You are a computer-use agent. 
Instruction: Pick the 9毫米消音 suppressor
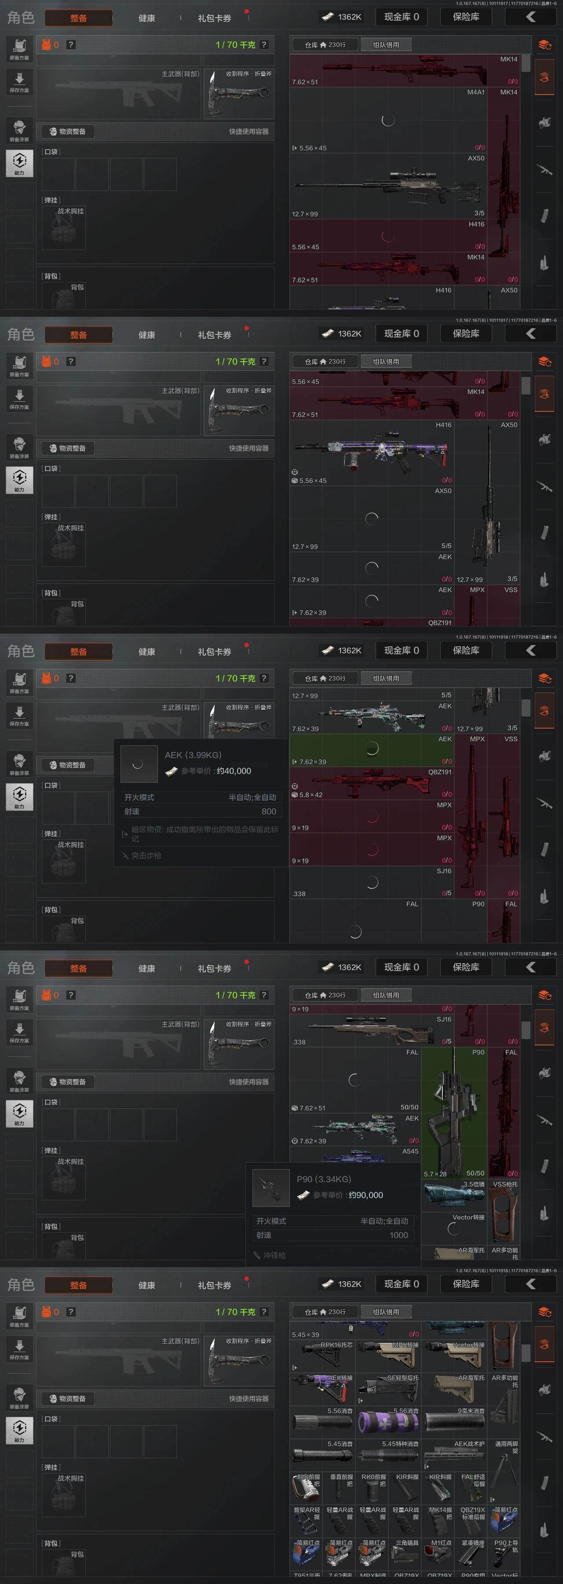(455, 1422)
